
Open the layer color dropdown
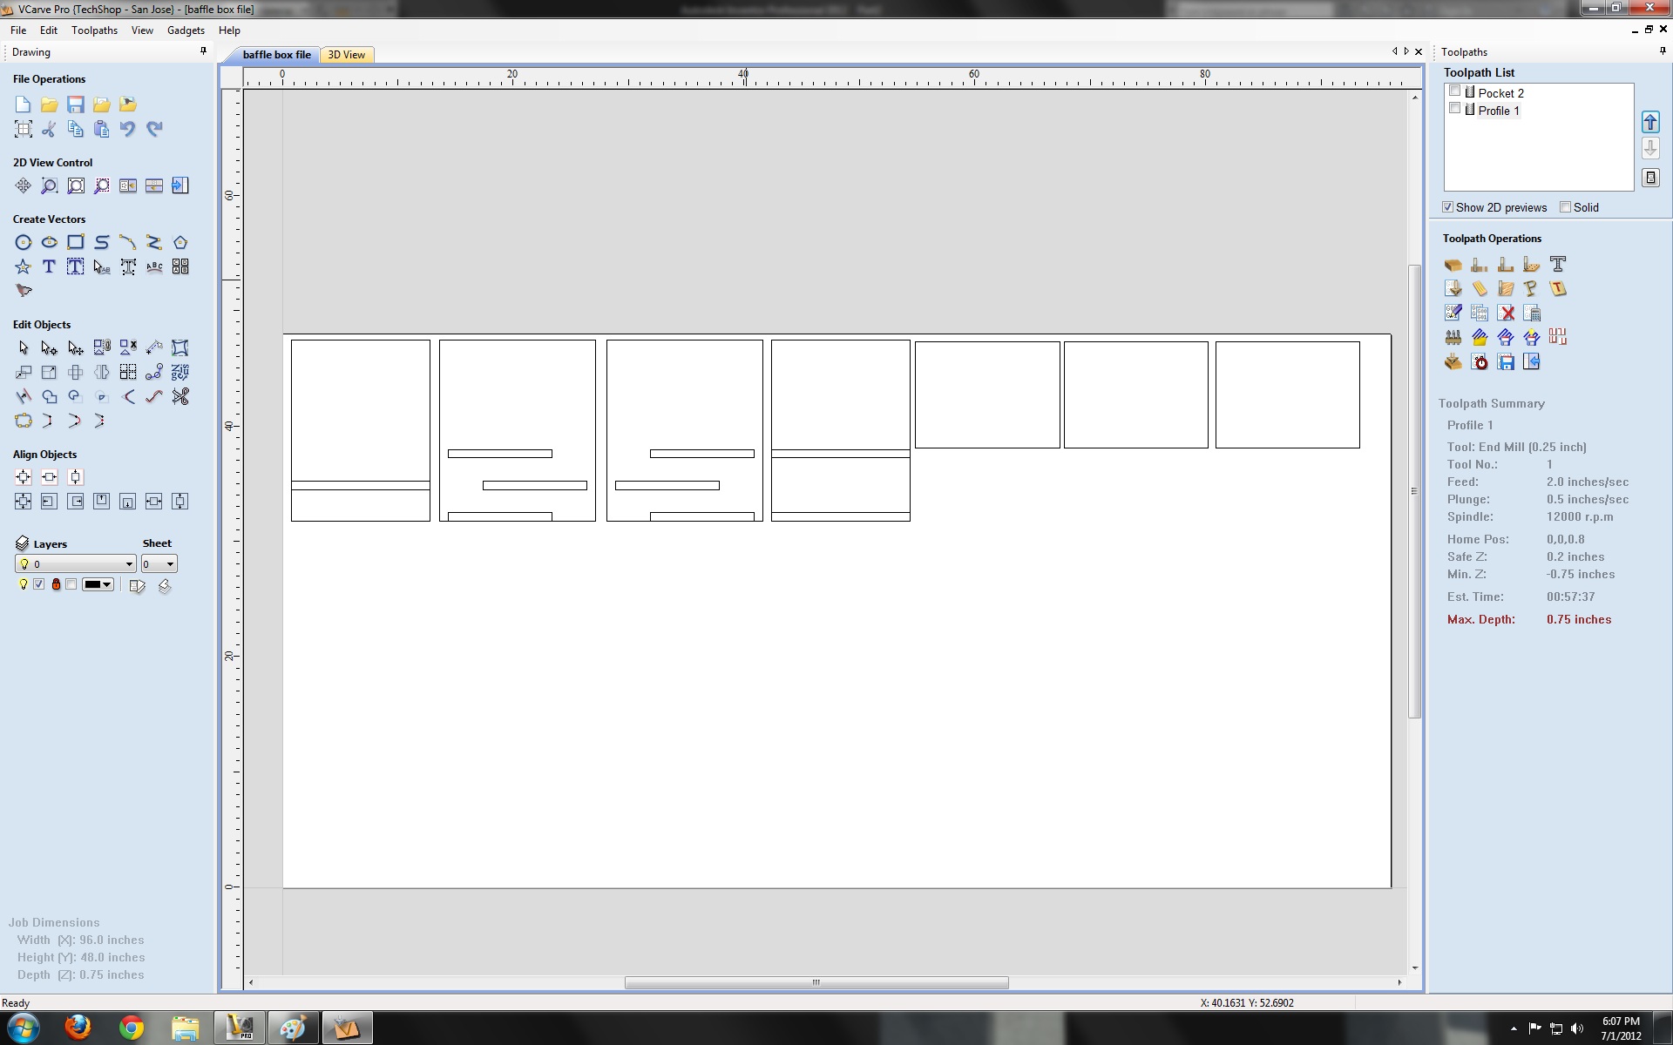pos(98,584)
